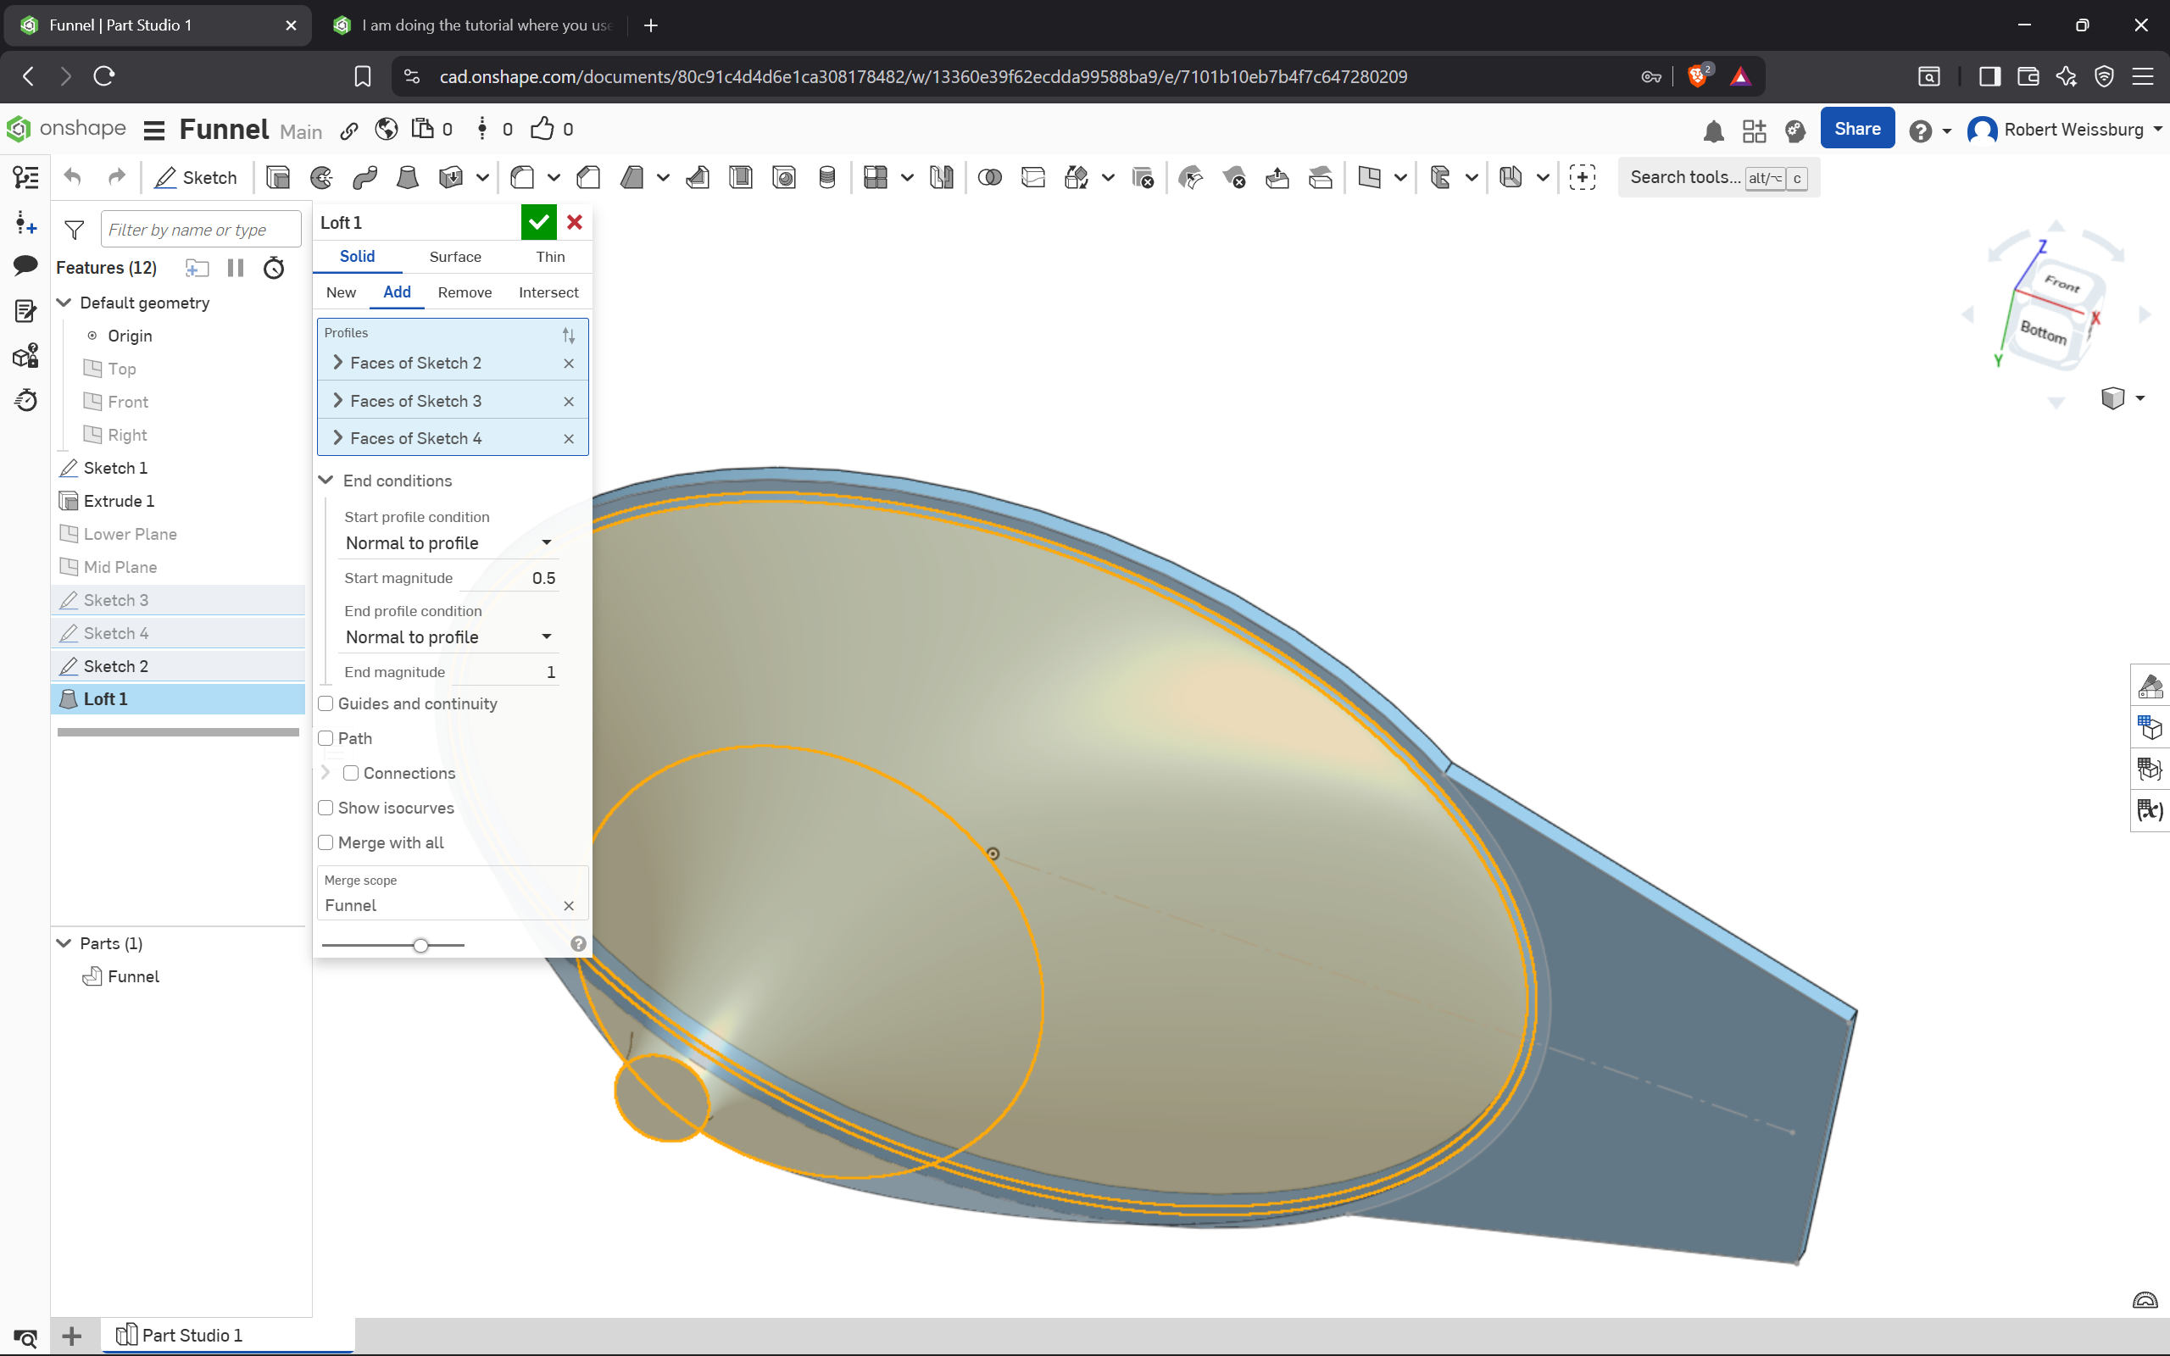Open Start profile condition dropdown

coord(448,543)
